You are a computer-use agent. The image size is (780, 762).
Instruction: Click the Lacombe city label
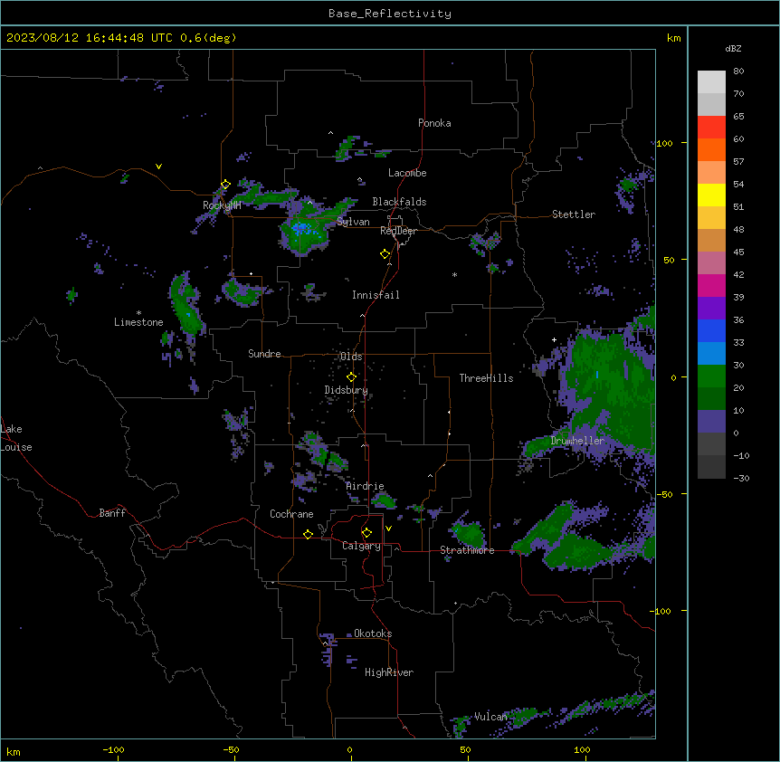[x=407, y=173]
